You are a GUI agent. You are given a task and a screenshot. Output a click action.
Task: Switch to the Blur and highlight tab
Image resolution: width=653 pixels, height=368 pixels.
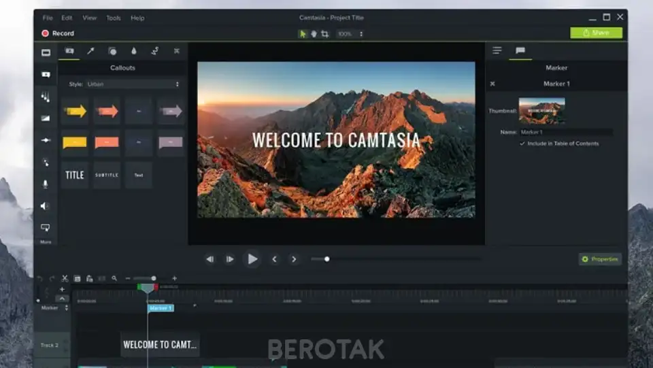click(134, 51)
